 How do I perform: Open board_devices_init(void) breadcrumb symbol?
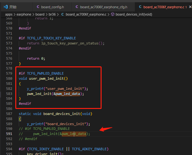click(x=134, y=14)
